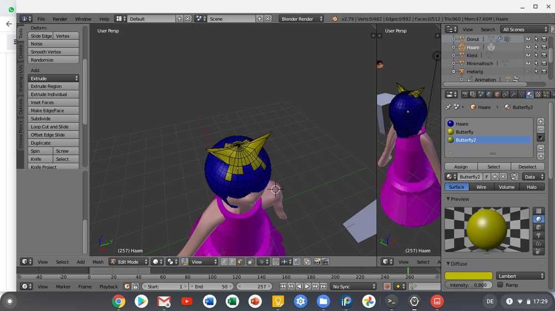
Task: Choose the monkey preview shape icon
Action: (x=538, y=235)
